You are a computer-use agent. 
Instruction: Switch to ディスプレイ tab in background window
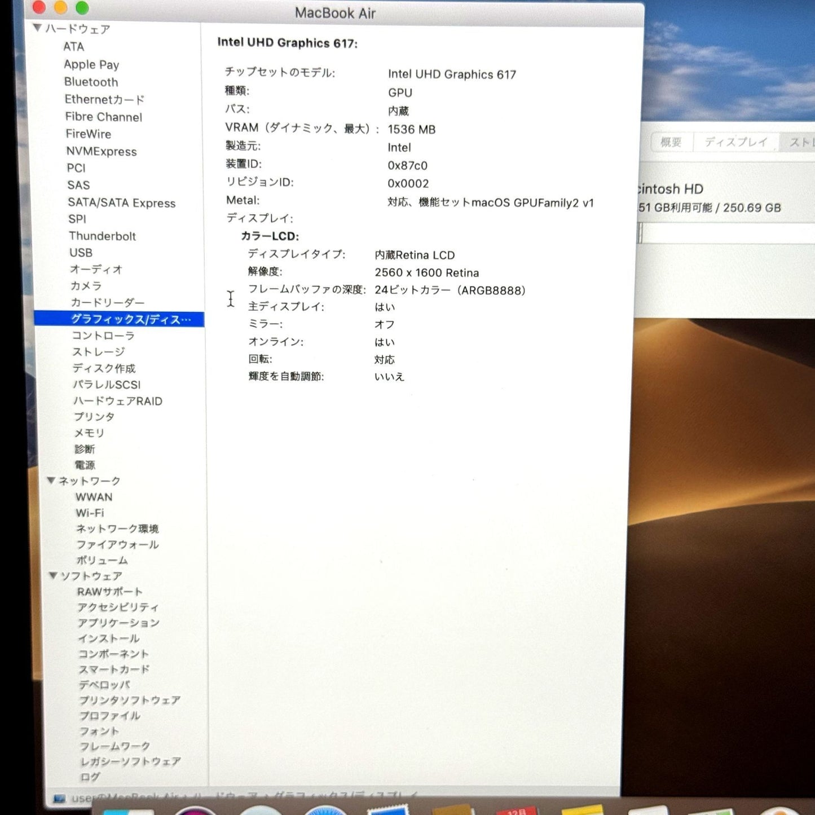[736, 142]
